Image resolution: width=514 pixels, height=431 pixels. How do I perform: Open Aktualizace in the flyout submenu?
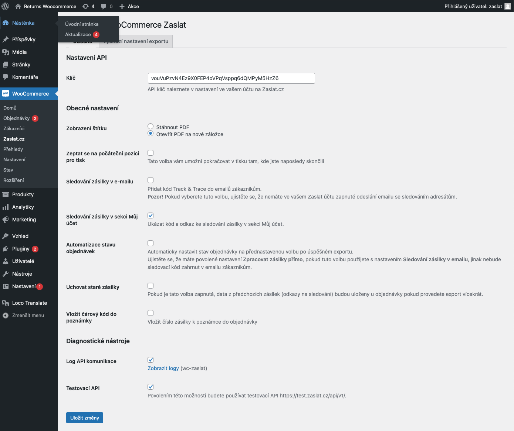point(78,34)
